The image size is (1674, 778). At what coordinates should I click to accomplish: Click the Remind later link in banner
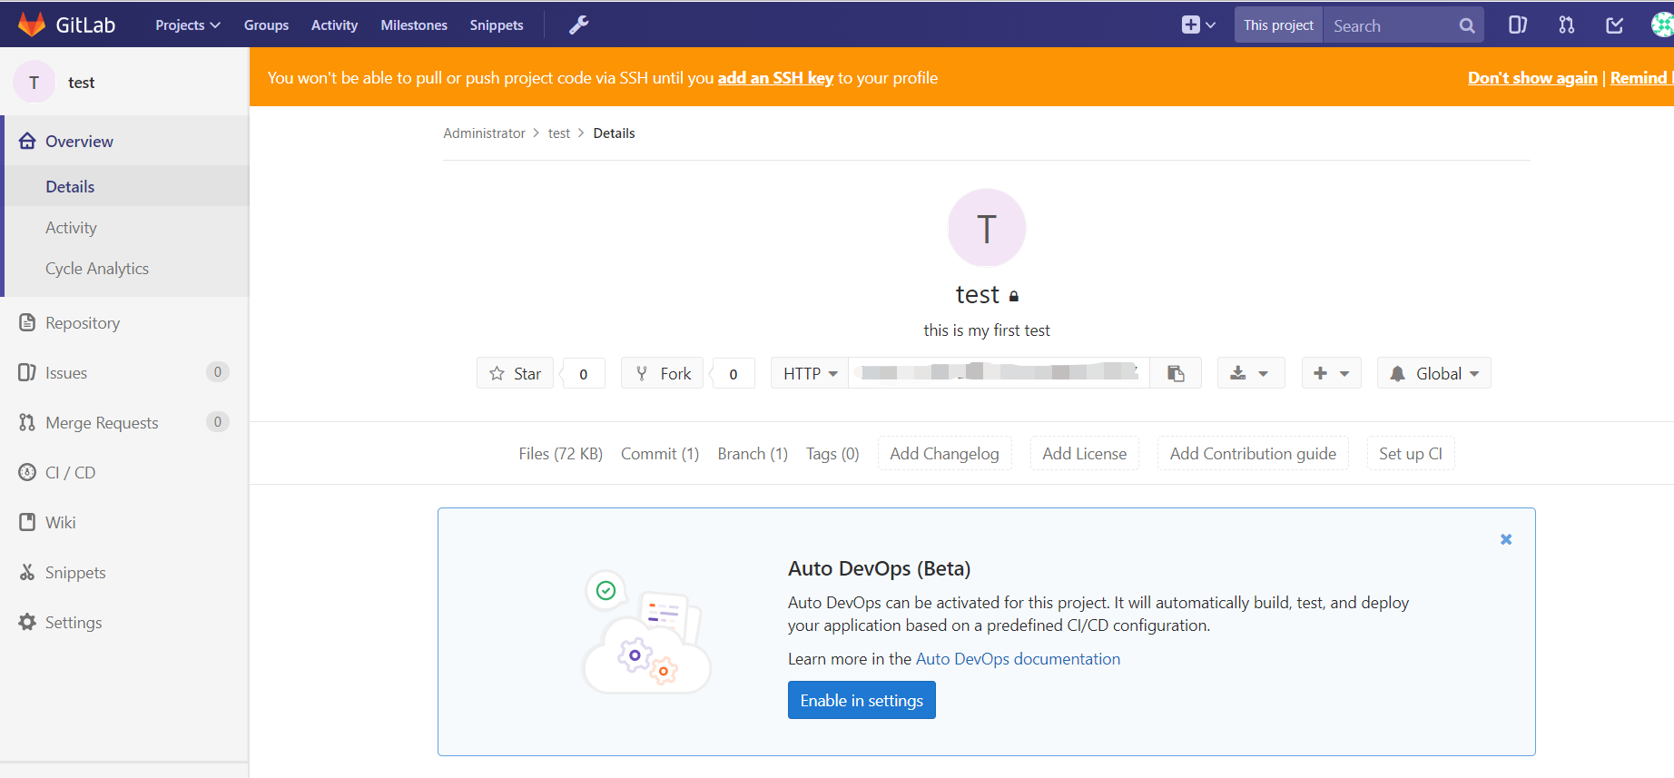1641,78
